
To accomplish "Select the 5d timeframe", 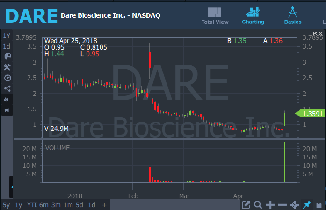I will [x=80, y=205].
